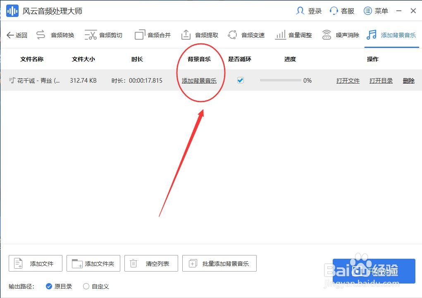Click the audio cut scissors icon

click(x=91, y=35)
